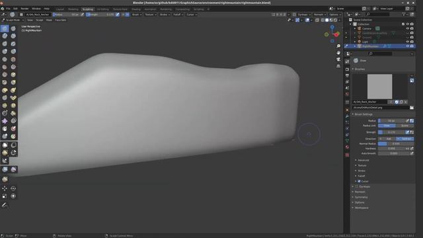Select the Draw sculpt brush tool
This screenshot has width=423, height=238.
pyautogui.click(x=5, y=28)
